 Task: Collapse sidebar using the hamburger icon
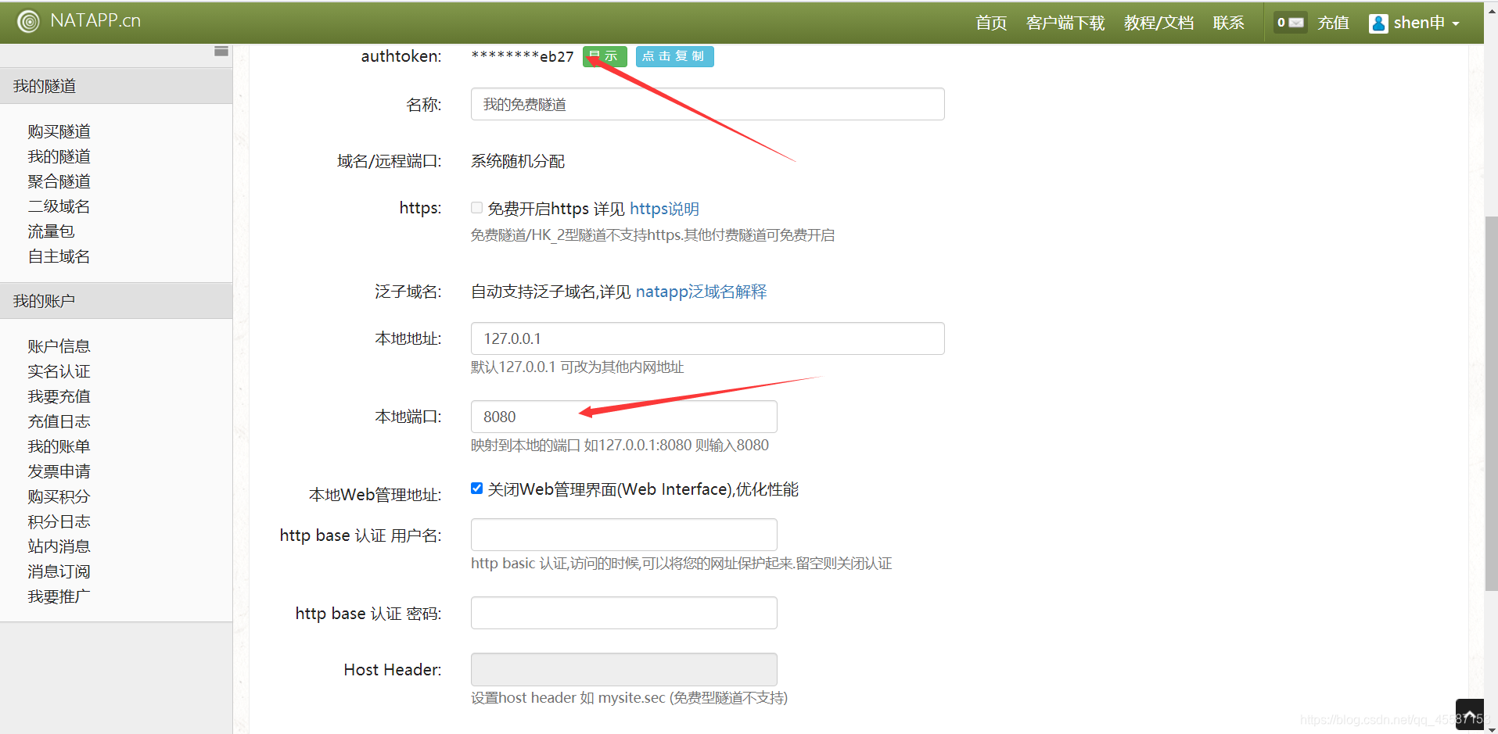coord(221,51)
